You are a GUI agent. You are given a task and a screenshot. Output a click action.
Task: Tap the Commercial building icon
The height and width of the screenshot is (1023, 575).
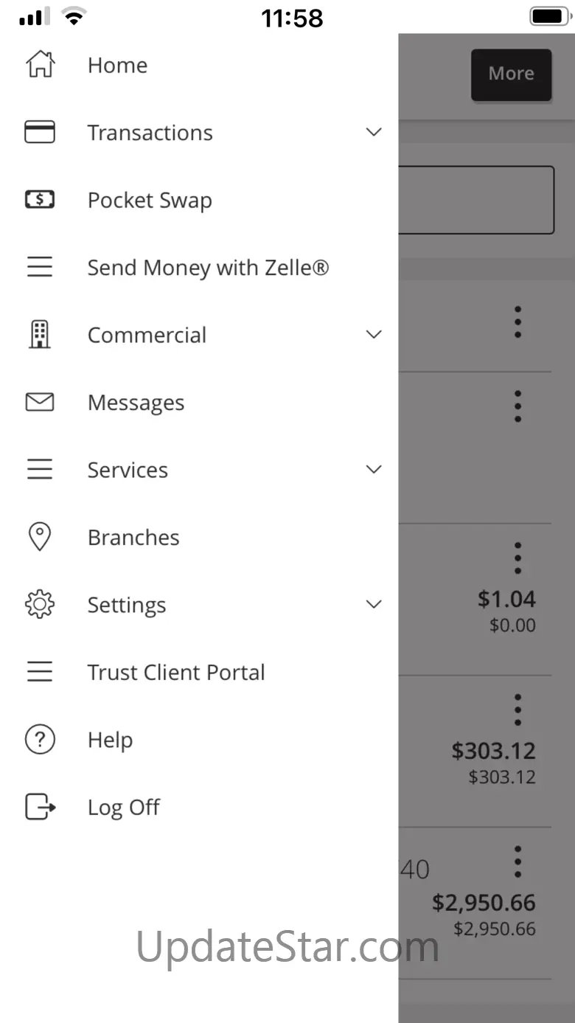[40, 335]
